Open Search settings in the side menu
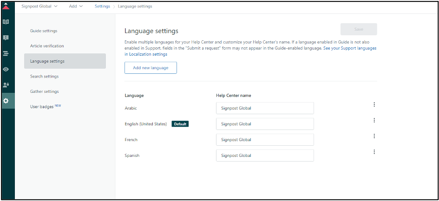Viewport: 439px width, 201px height. click(x=44, y=77)
